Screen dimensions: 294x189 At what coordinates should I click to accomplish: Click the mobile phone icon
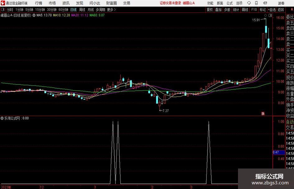pos(256,3)
